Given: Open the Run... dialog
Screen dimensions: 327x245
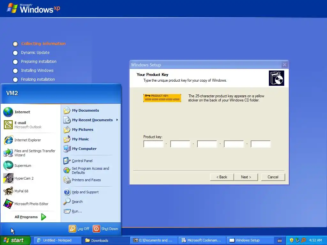Looking at the screenshot, I should [x=91, y=211].
